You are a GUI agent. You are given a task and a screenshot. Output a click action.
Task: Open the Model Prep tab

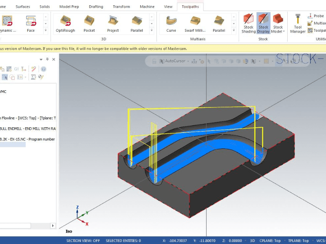[x=69, y=7]
